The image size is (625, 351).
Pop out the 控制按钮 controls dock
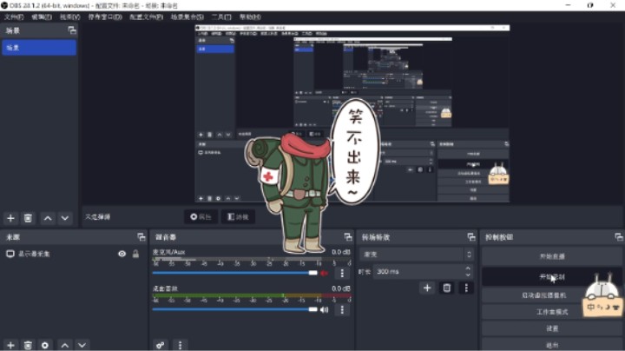(x=619, y=237)
